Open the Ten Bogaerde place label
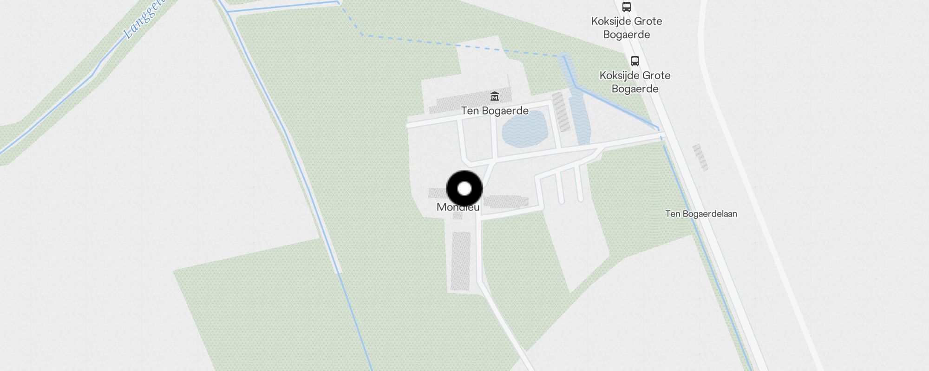Viewport: 929px width, 371px height. pos(495,111)
